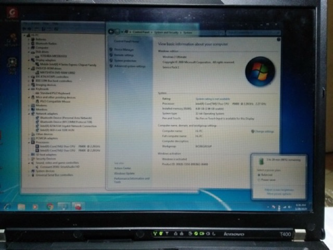The image size is (333, 250).
Task: Open Chrome from the taskbar
Action: [50, 206]
